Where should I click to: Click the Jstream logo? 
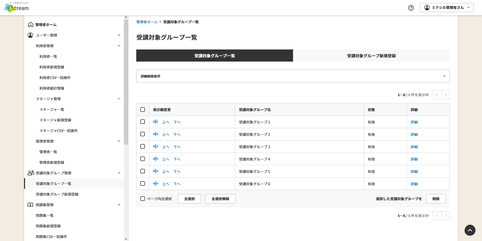pos(16,8)
